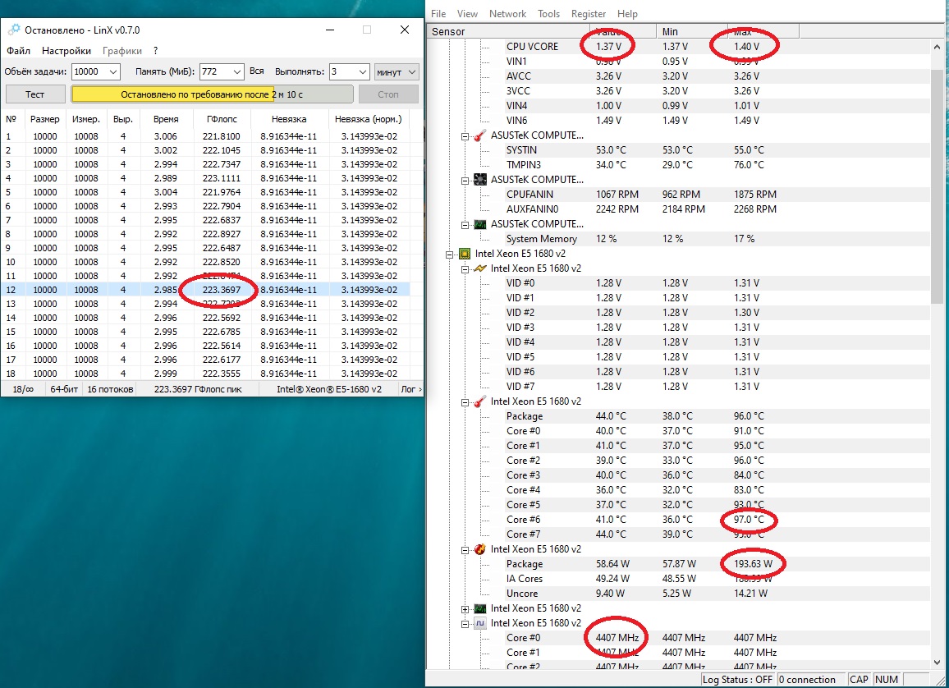Click the utilization icon above System Memory
Viewport: 949px width, 688px height.
pos(480,224)
